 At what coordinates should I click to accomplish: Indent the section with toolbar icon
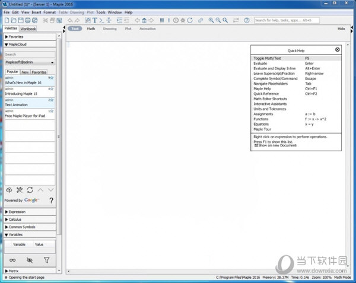tap(119, 20)
